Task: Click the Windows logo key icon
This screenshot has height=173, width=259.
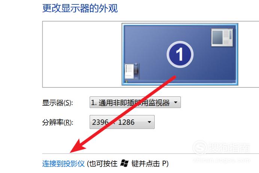Action: point(124,163)
